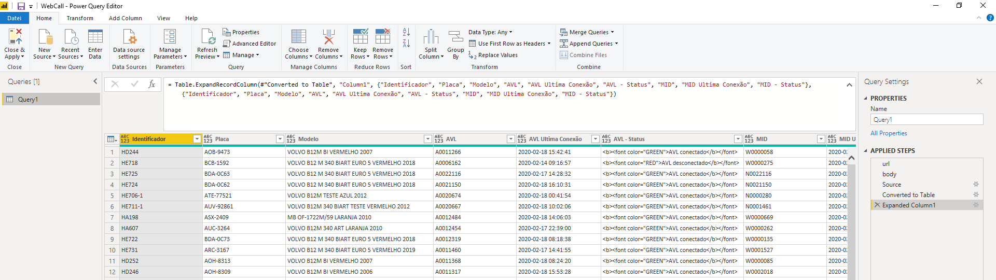
Task: Open Identificador column filter dropdown
Action: [197, 139]
